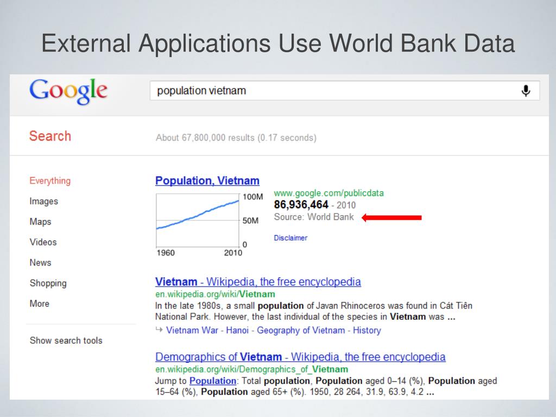The image size is (556, 417).
Task: Open the 'Geography of Vietnam' sublink
Action: (301, 331)
